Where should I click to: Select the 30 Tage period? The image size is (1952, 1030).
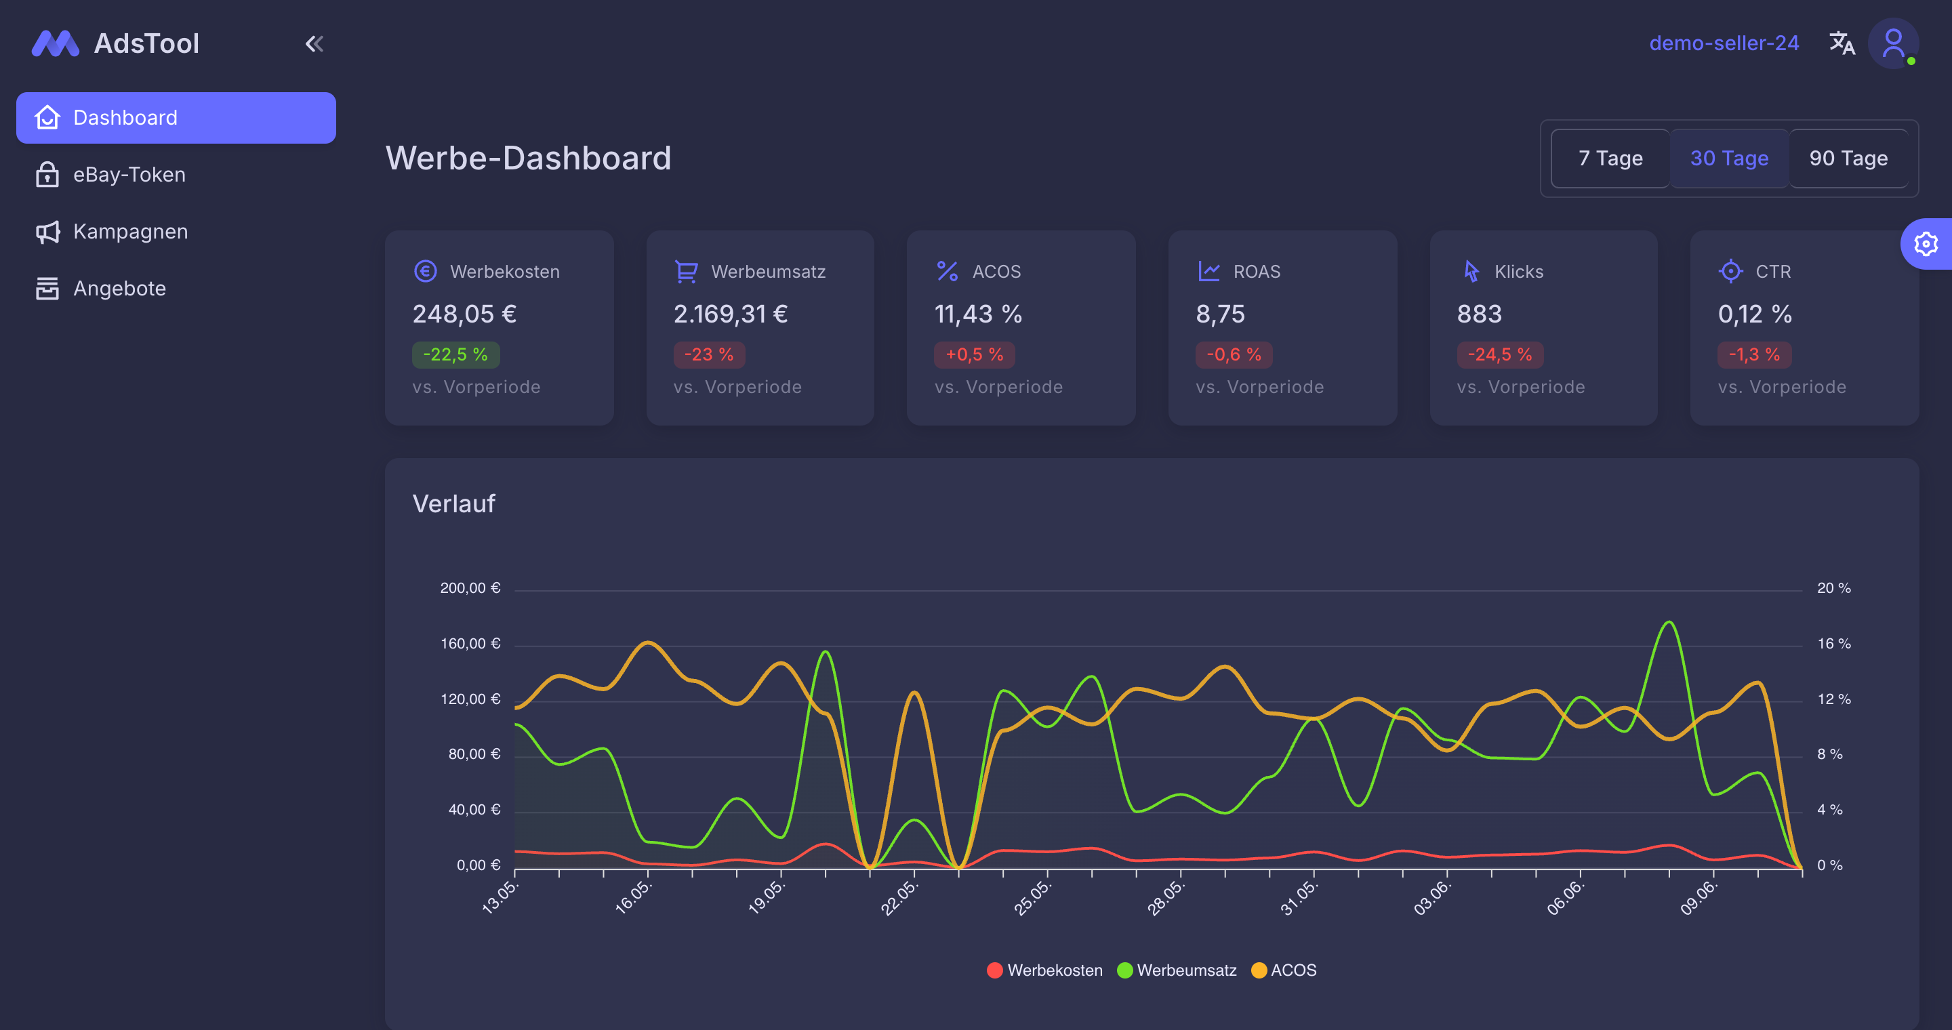tap(1729, 159)
